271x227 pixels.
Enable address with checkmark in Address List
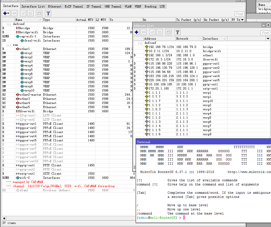[x=153, y=32]
